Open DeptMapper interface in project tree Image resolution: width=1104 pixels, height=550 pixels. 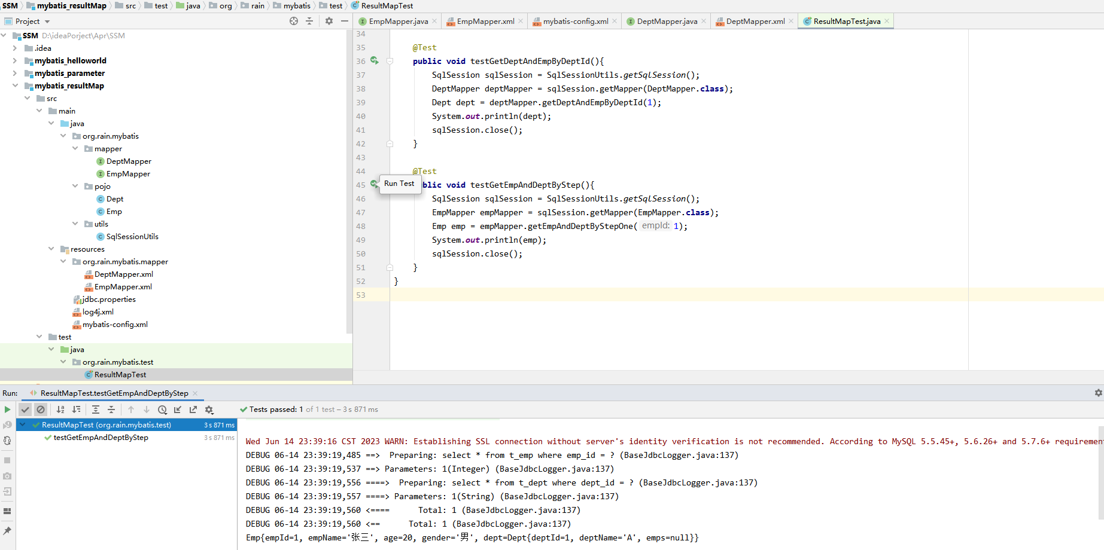(129, 161)
